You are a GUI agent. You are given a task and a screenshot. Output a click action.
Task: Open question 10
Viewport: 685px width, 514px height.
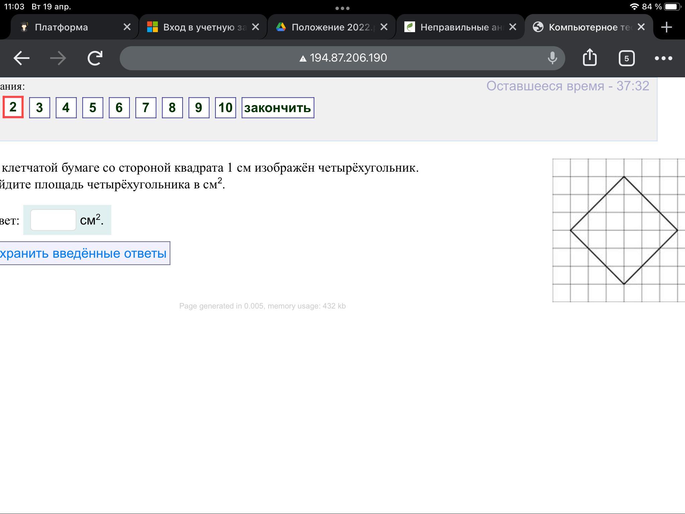click(225, 108)
